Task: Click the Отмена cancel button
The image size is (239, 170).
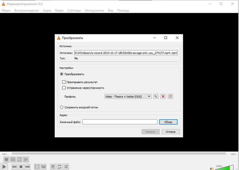Action: pos(171,132)
